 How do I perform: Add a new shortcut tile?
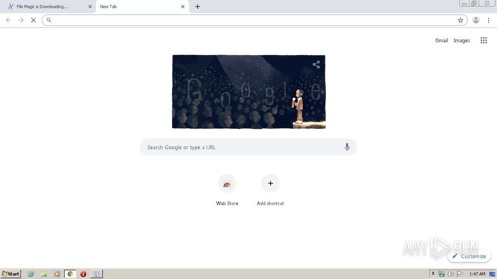[x=271, y=190]
